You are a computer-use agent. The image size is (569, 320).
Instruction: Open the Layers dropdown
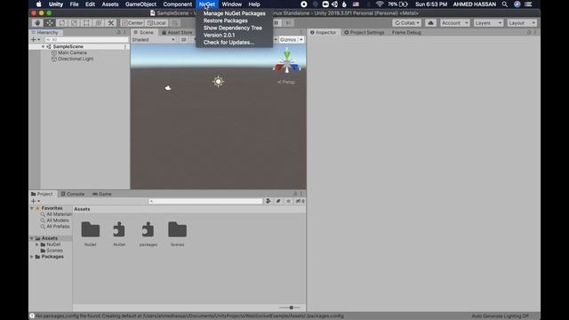pyautogui.click(x=488, y=23)
